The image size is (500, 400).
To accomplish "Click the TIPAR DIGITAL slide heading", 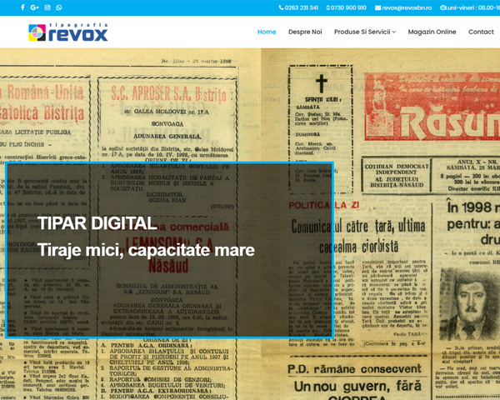I will [x=97, y=222].
